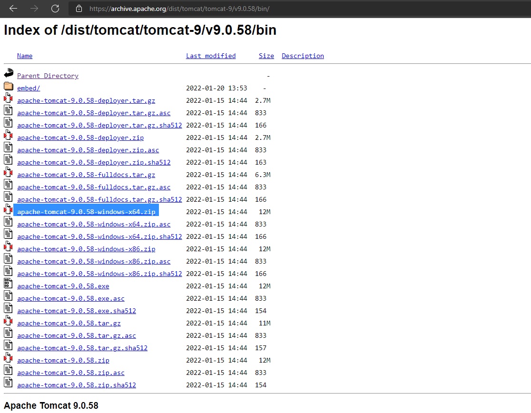Select the '2022-01-20 13:53' date of embed/
The image size is (531, 413).
click(x=216, y=88)
